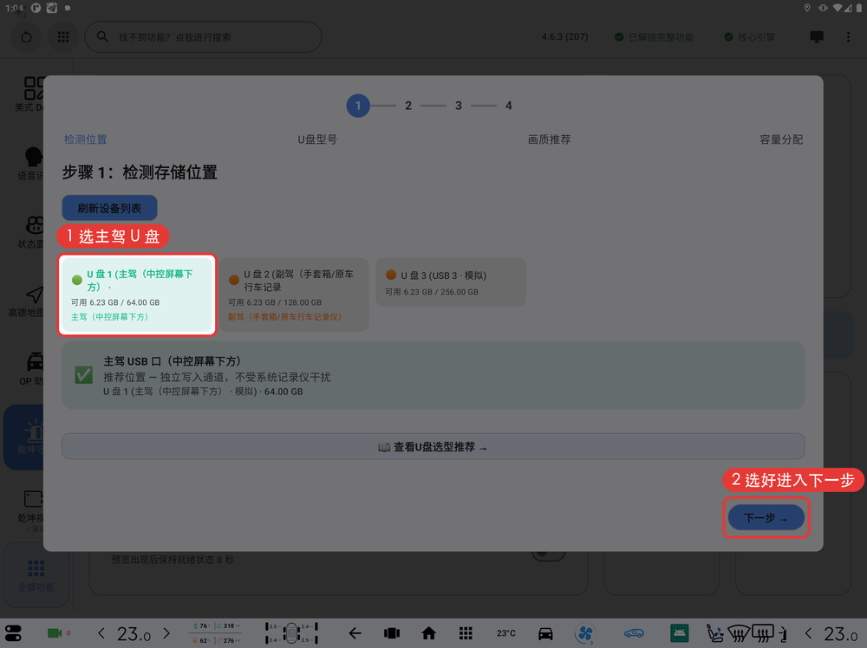Image resolution: width=867 pixels, height=648 pixels.
Task: Click the back arrow in bottom bar
Action: (x=355, y=633)
